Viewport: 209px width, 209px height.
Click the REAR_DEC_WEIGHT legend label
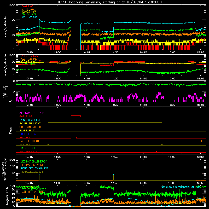tap(32, 172)
